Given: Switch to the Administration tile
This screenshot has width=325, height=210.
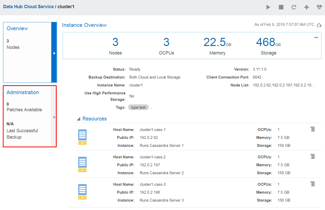Looking at the screenshot, I should [x=23, y=92].
